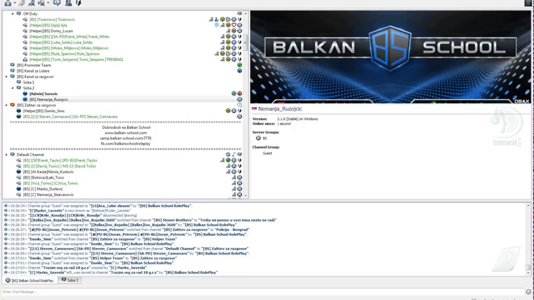The width and height of the screenshot is (534, 300).
Task: Select user [Helper][BS] Domy_Lucan
Action: pos(51,31)
